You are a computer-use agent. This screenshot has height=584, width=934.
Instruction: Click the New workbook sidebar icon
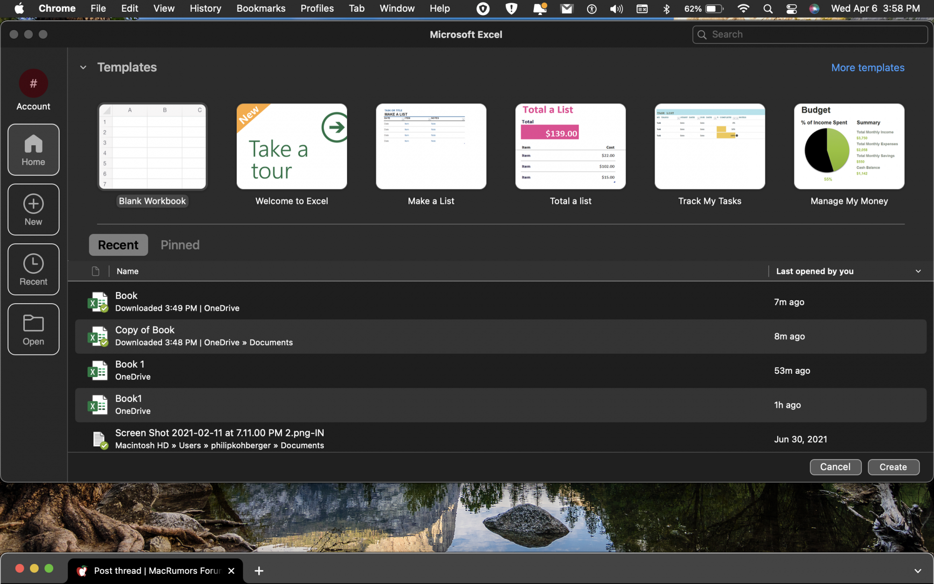(33, 209)
